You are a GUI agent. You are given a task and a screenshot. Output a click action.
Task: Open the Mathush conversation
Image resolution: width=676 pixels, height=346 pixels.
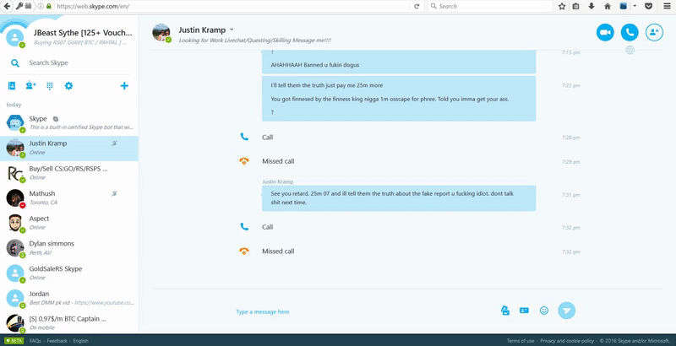click(69, 198)
